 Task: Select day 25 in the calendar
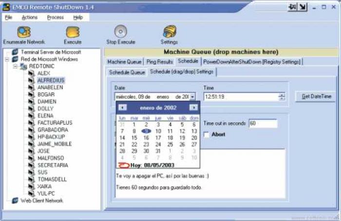pos(170,144)
